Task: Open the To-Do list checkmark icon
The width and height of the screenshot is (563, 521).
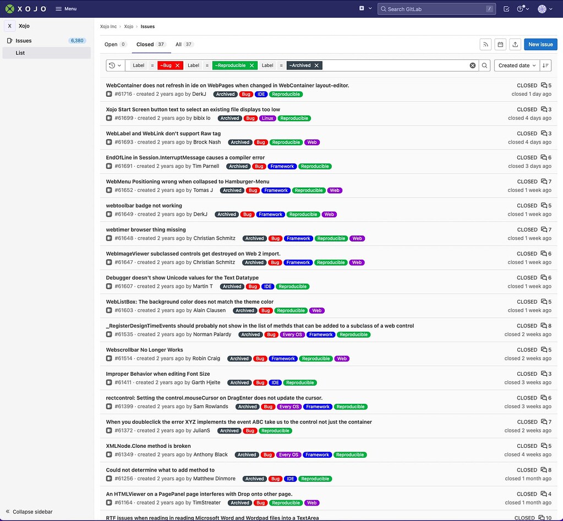Action: coord(506,9)
